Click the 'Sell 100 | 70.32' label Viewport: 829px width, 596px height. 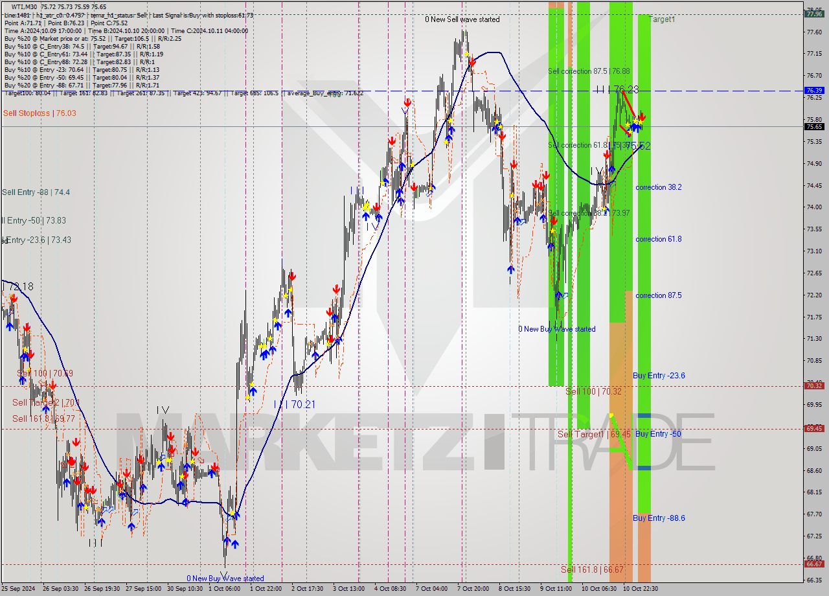click(593, 391)
